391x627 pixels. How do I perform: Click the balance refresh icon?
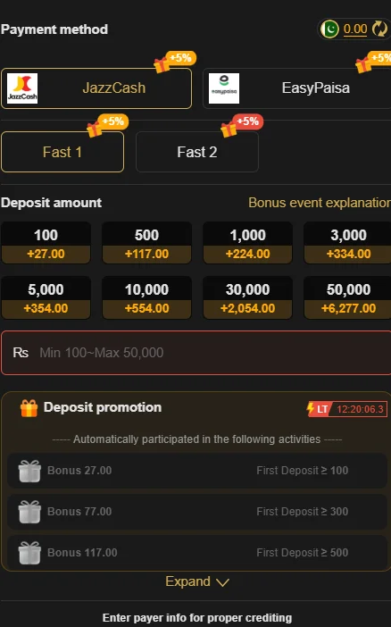pos(379,29)
